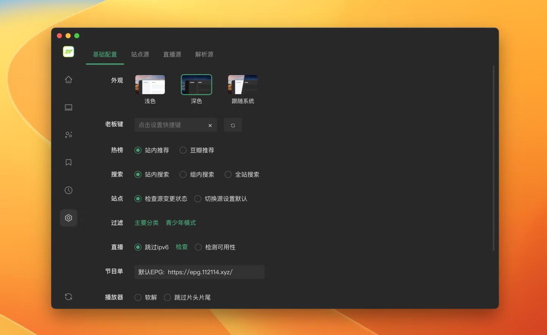
Task: Open the home page sidebar icon
Action: point(68,79)
